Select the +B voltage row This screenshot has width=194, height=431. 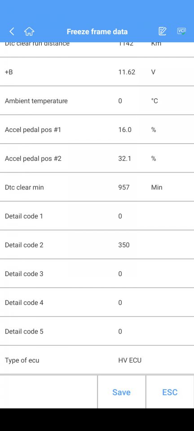[x=97, y=72]
